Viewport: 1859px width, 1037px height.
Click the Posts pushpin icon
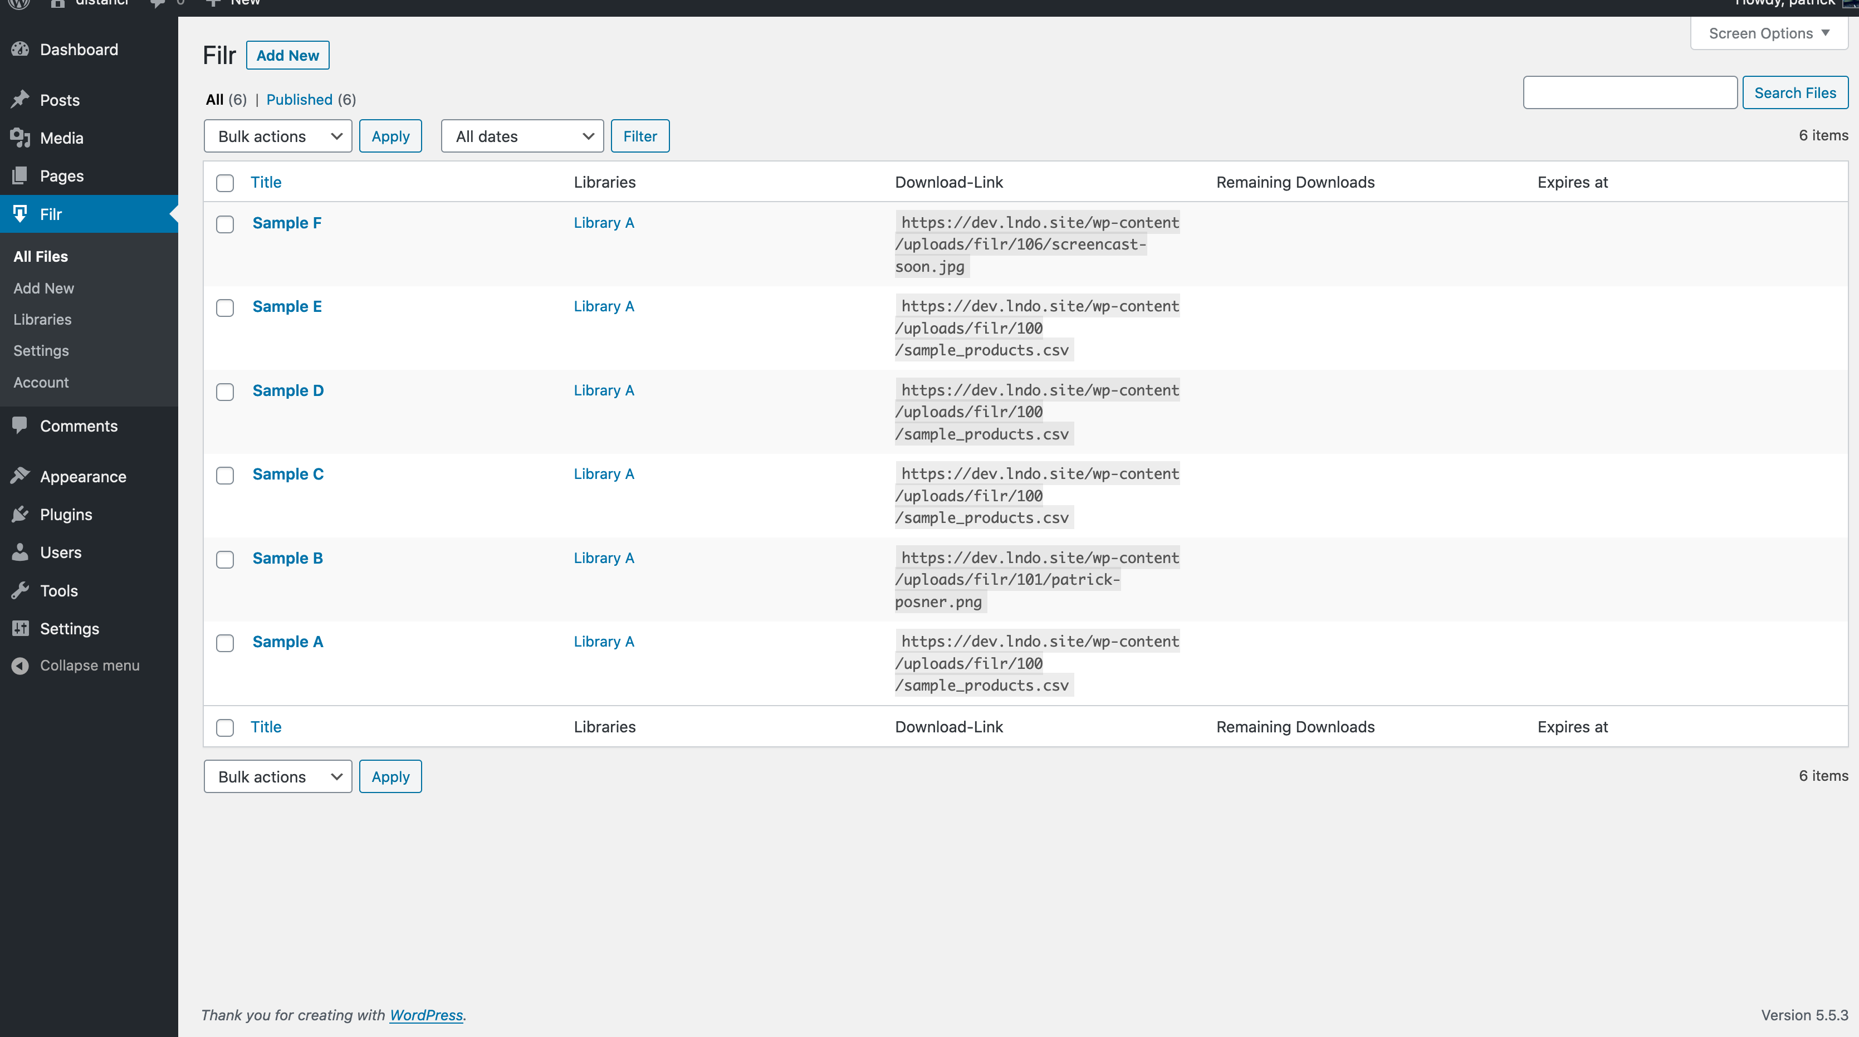[20, 100]
